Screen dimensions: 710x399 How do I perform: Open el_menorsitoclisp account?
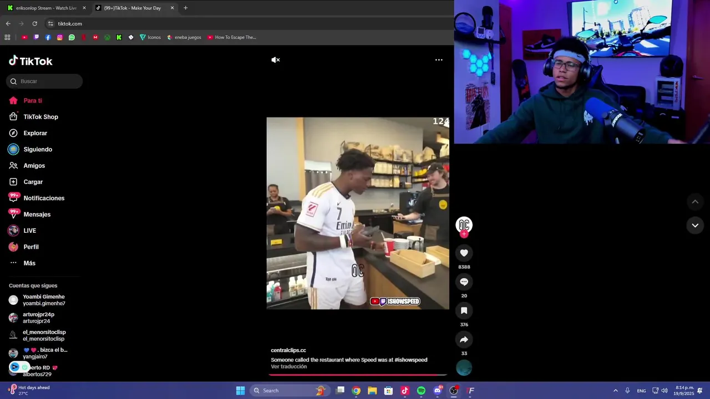click(x=43, y=335)
